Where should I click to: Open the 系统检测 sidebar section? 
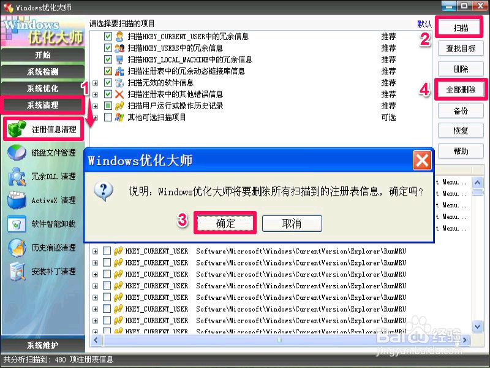coord(43,72)
